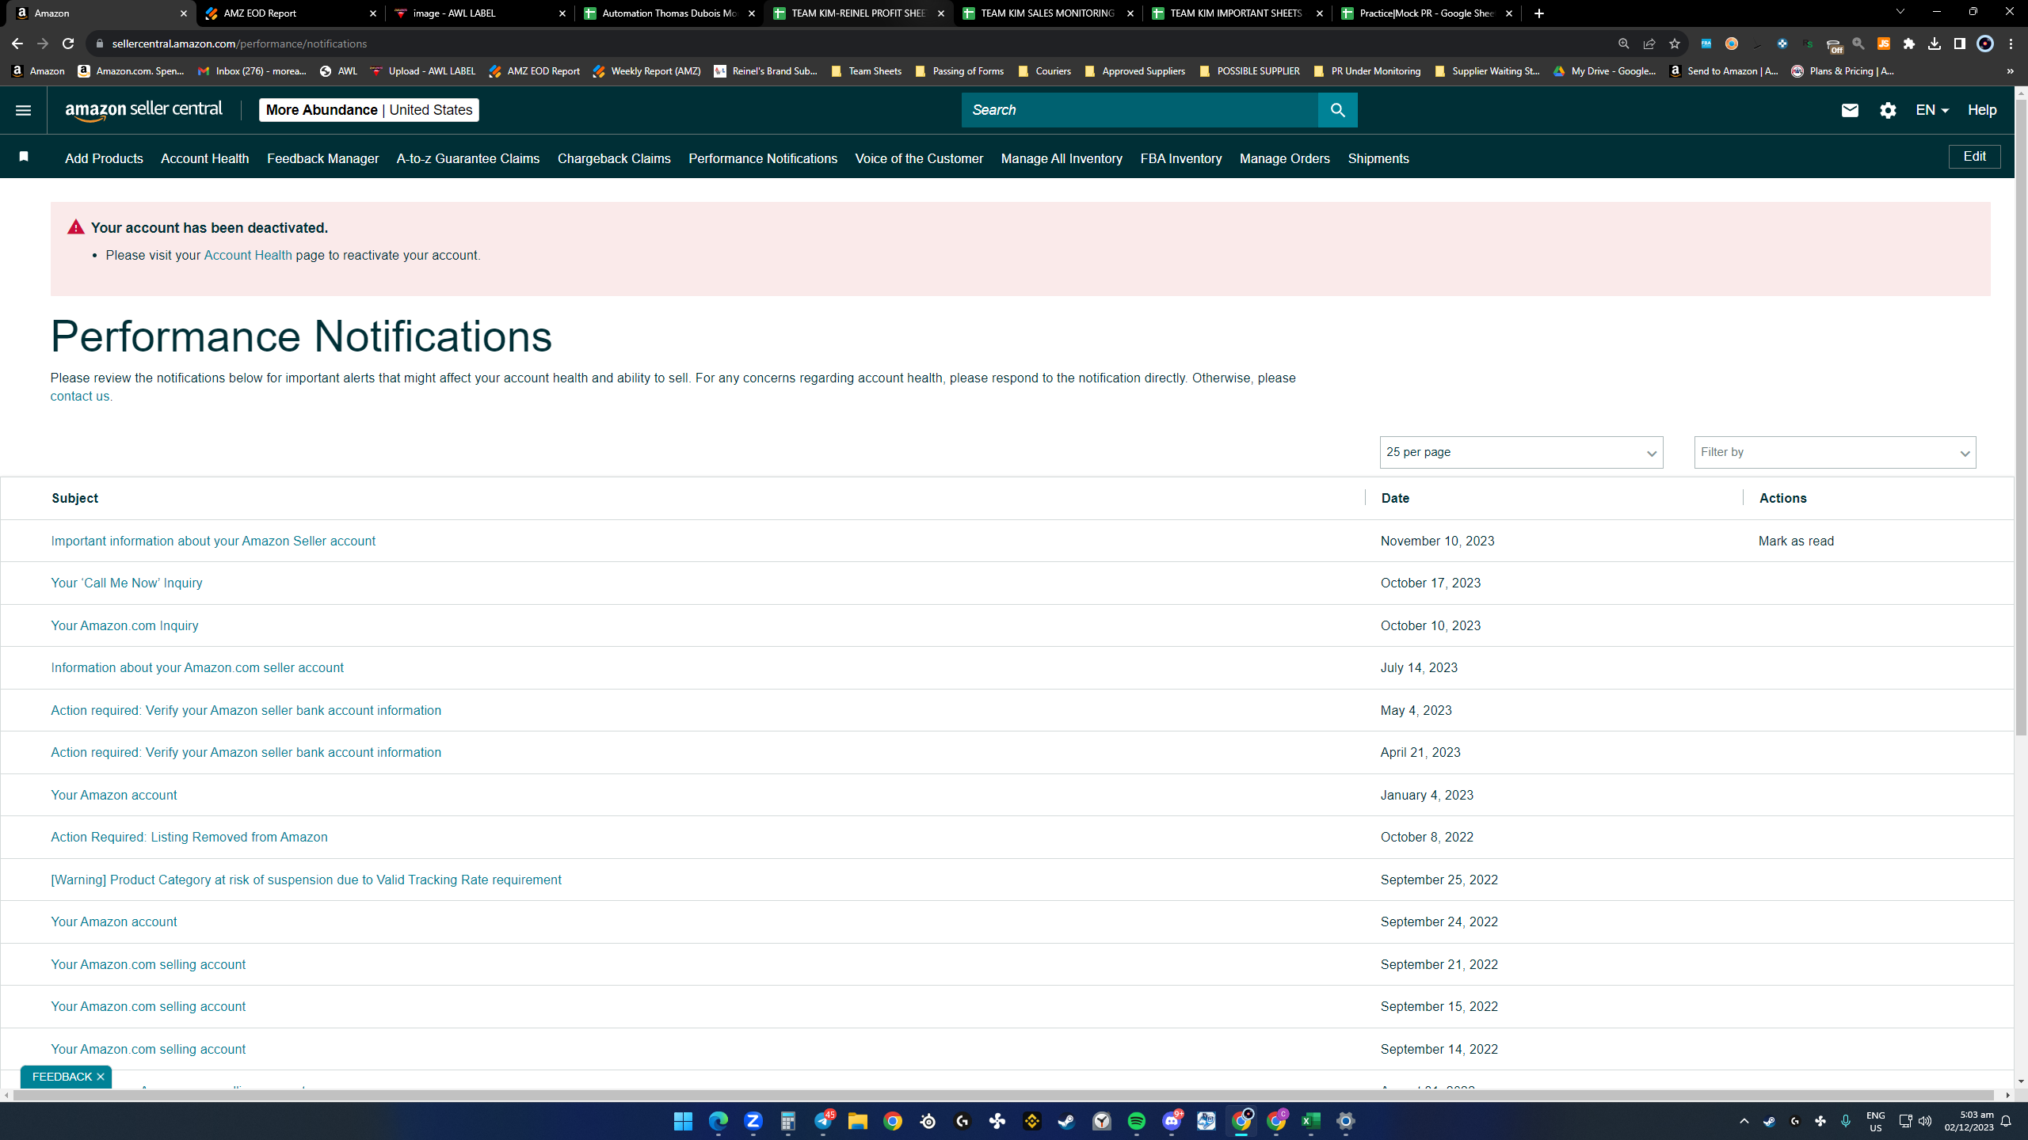
Task: Click the Help link in the header
Action: point(1982,110)
